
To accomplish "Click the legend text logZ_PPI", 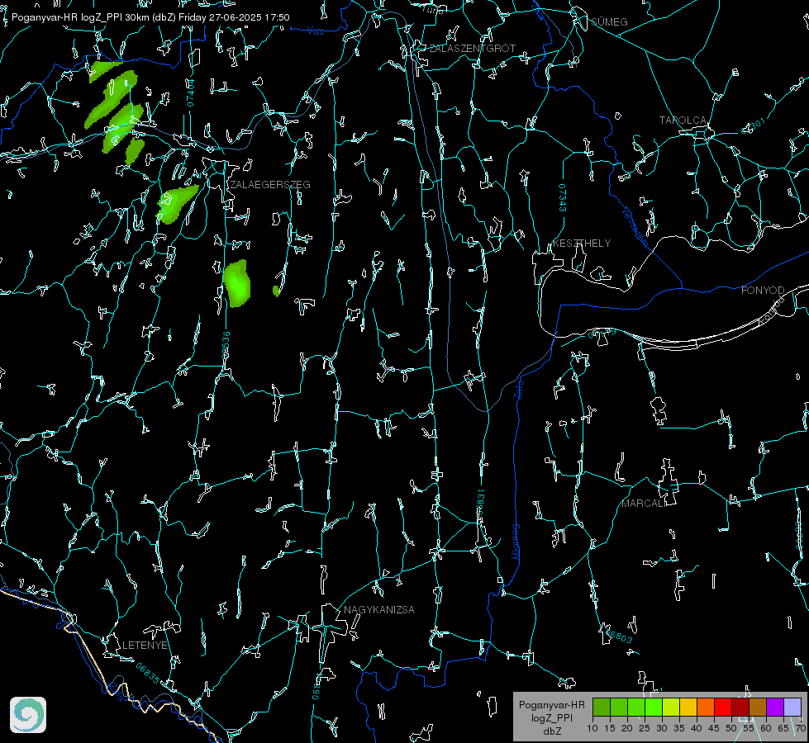I will 552,717.
